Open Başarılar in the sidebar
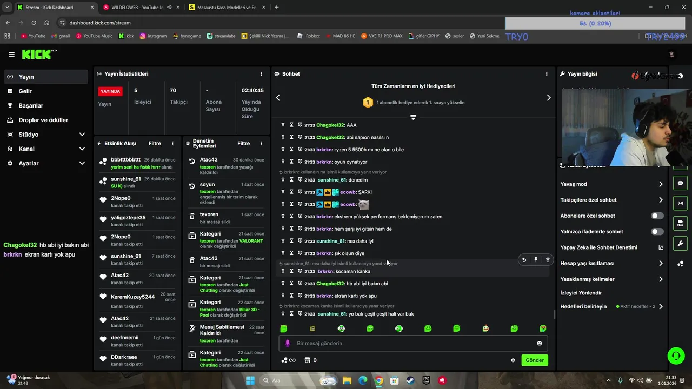 pos(45,106)
